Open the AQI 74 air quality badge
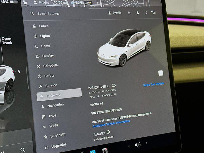The image size is (204, 153). 88,3
